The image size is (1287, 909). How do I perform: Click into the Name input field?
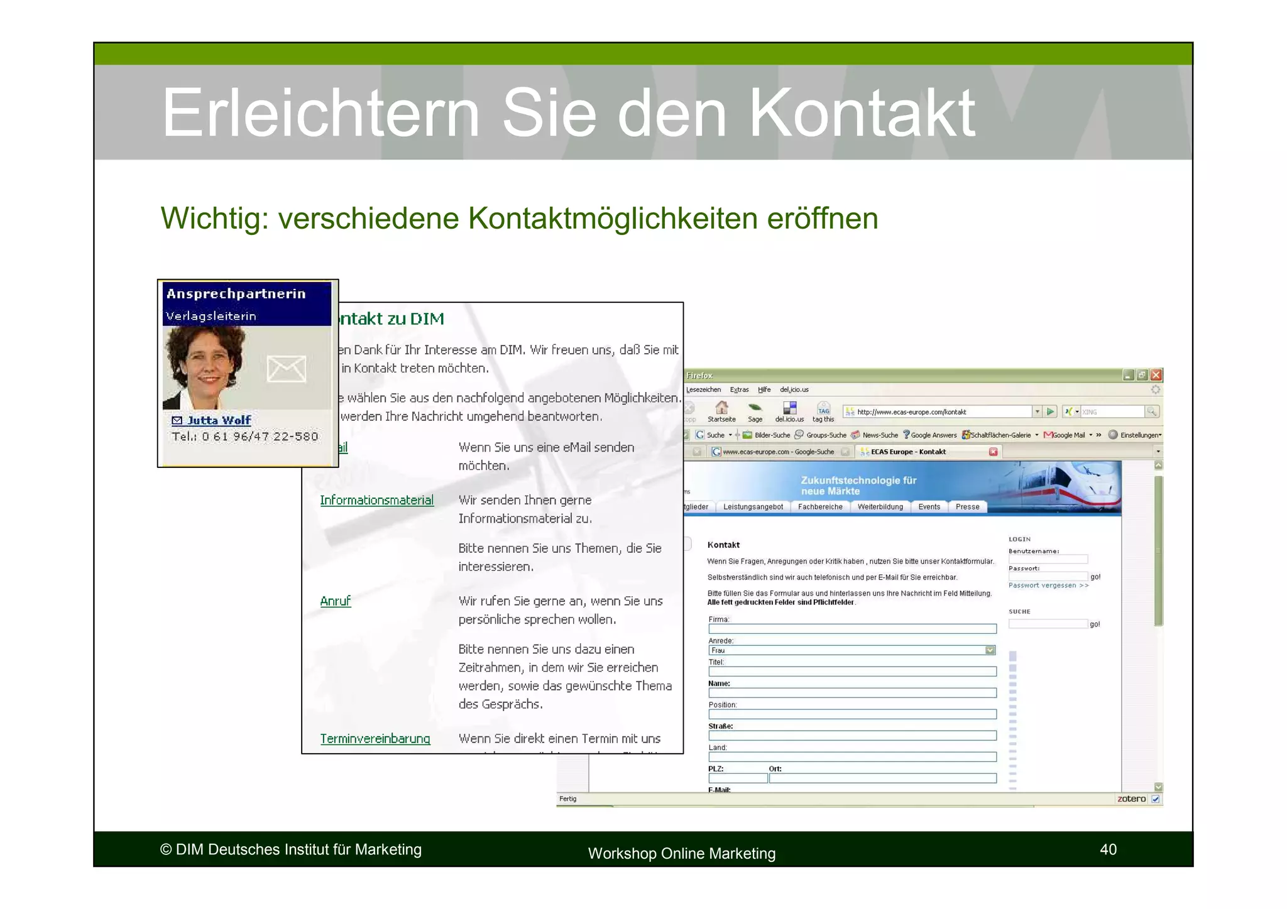853,693
